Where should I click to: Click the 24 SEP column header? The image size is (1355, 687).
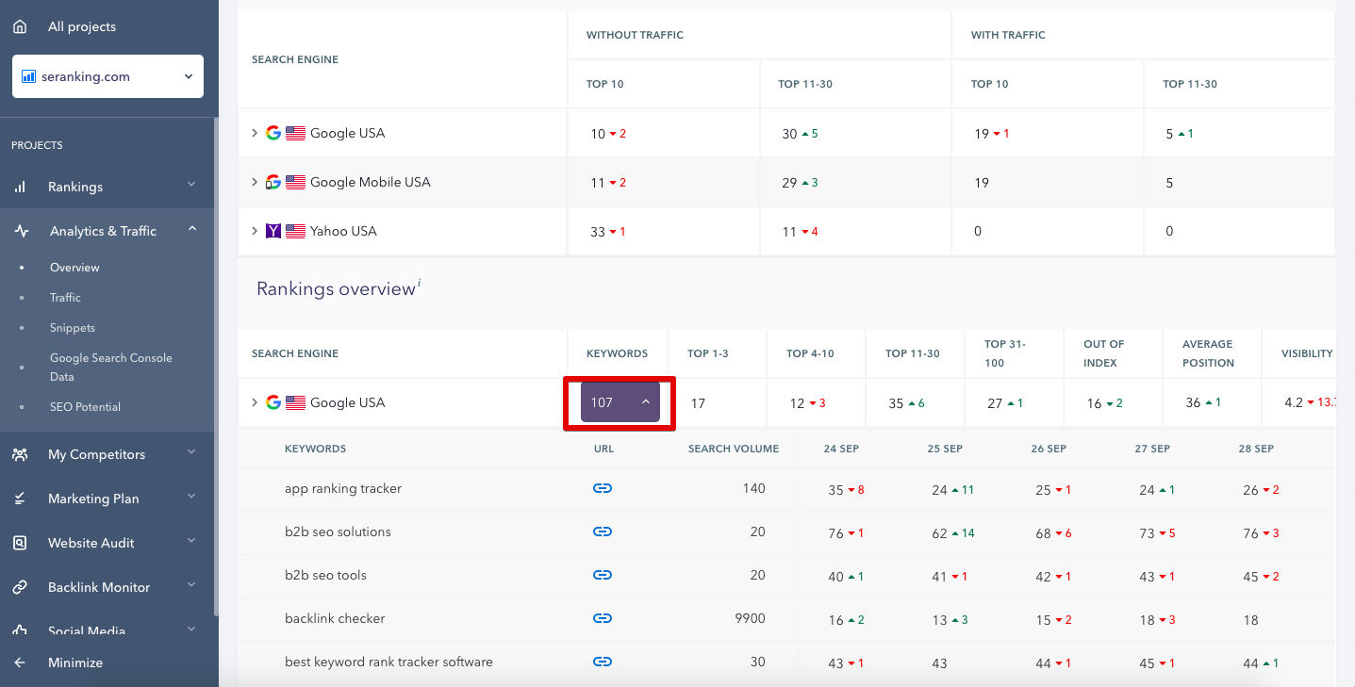point(841,449)
